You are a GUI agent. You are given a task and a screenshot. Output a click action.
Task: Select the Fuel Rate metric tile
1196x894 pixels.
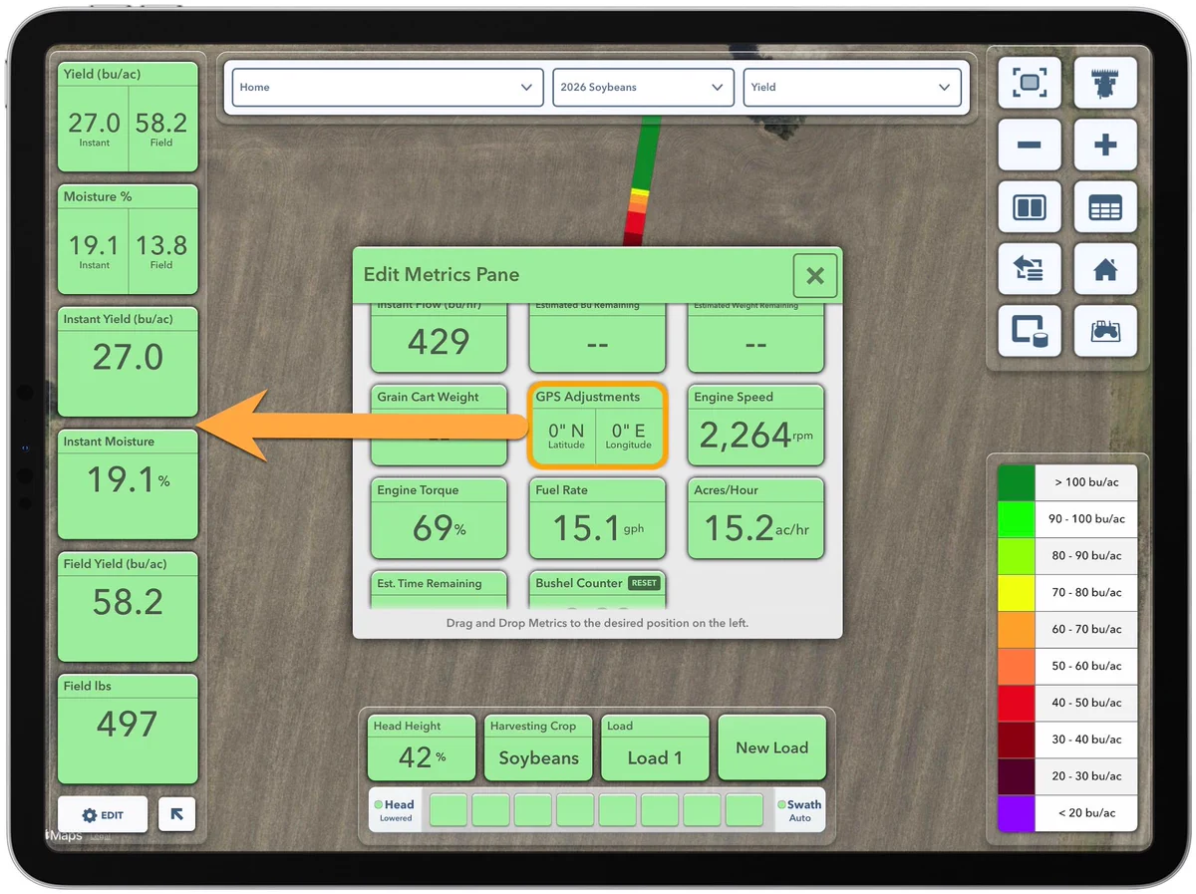click(596, 518)
